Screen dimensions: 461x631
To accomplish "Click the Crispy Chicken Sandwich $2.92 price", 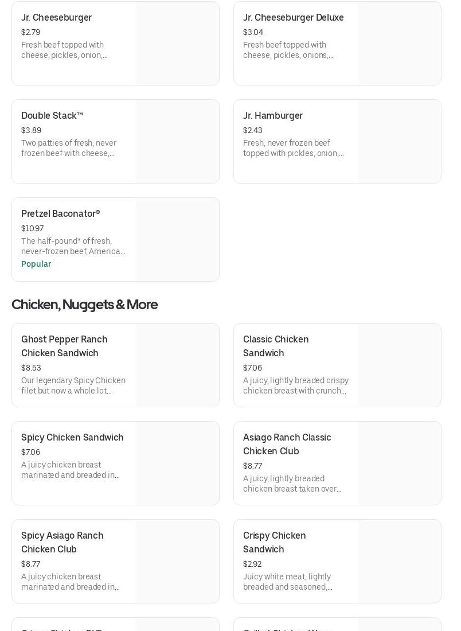I will 252,564.
